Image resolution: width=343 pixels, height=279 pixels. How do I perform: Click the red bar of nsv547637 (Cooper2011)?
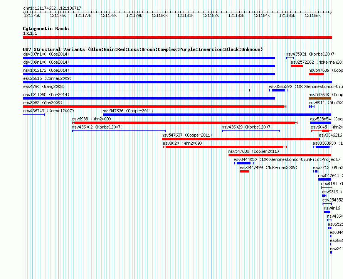click(x=240, y=139)
